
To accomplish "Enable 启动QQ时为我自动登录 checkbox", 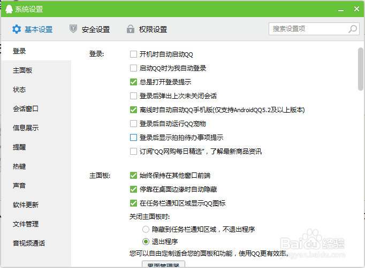I will click(x=133, y=68).
